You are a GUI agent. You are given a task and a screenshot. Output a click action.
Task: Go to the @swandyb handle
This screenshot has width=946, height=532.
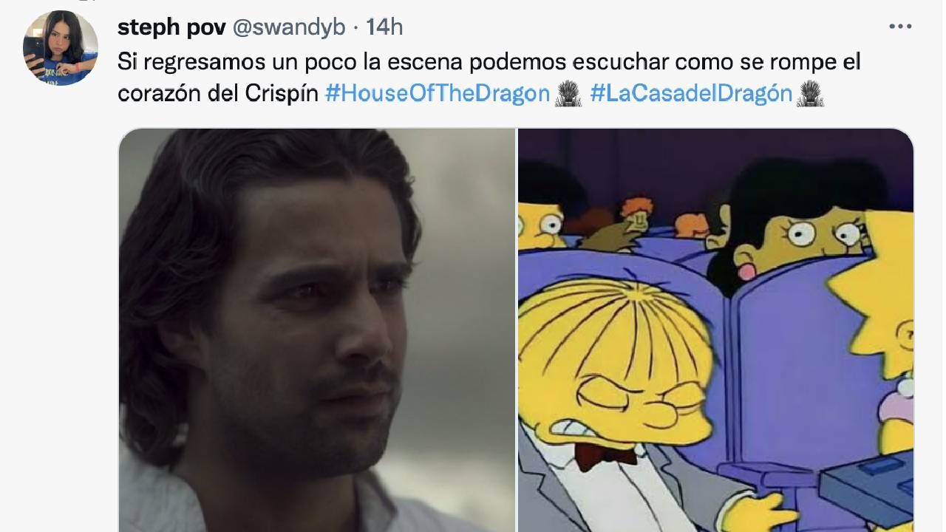click(x=289, y=27)
